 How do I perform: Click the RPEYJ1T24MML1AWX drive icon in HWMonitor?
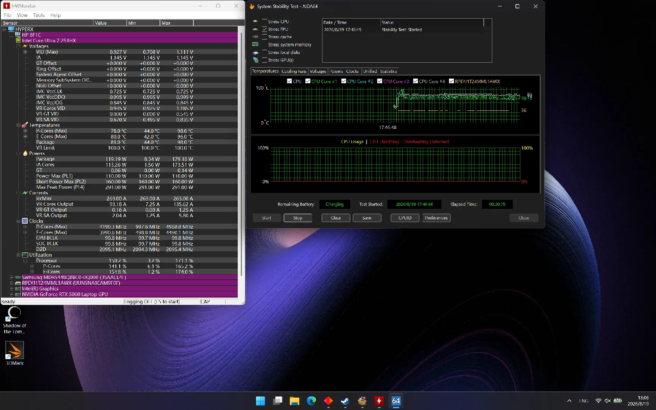18,283
